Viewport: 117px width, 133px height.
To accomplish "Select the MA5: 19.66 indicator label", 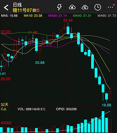I will 9,16.
